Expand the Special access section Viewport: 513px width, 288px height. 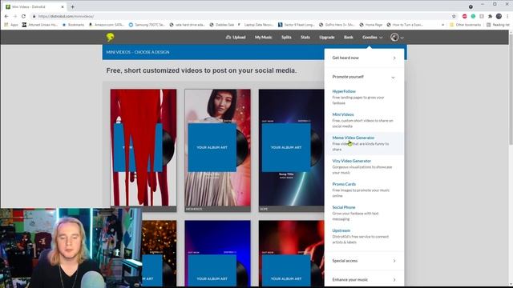point(364,261)
